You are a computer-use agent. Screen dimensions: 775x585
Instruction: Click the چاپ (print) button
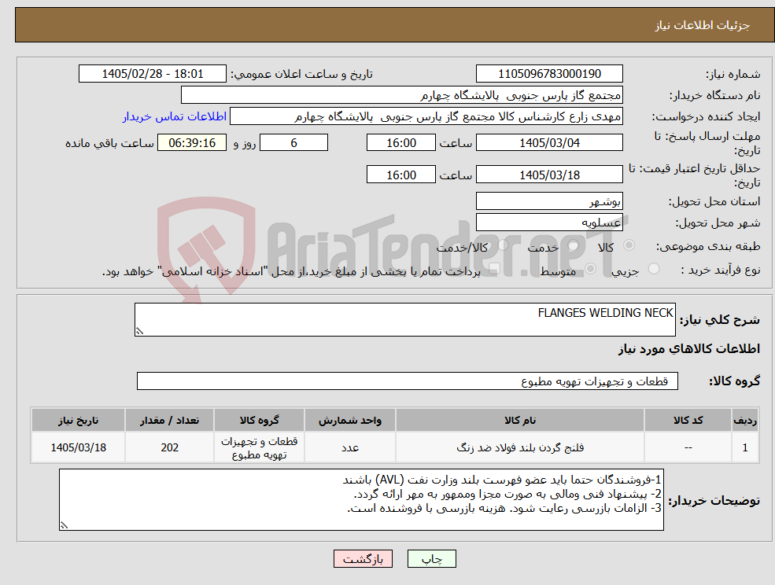tap(431, 559)
